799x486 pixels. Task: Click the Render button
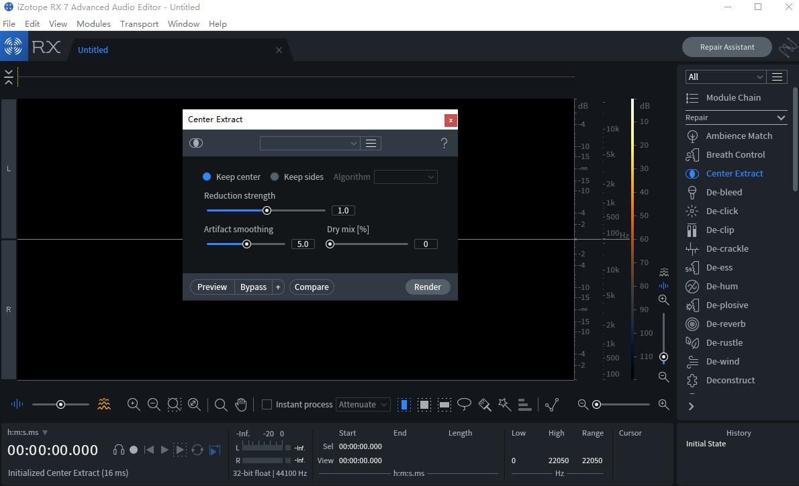click(428, 287)
